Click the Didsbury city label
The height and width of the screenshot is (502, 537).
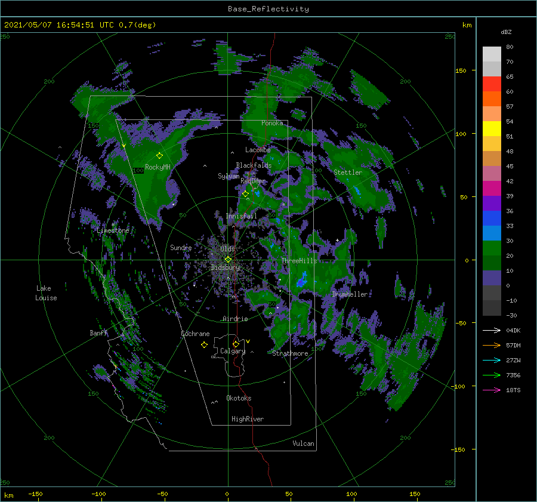pos(226,267)
